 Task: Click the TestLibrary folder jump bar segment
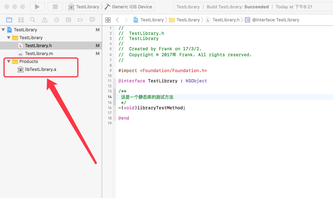pyautogui.click(x=184, y=20)
